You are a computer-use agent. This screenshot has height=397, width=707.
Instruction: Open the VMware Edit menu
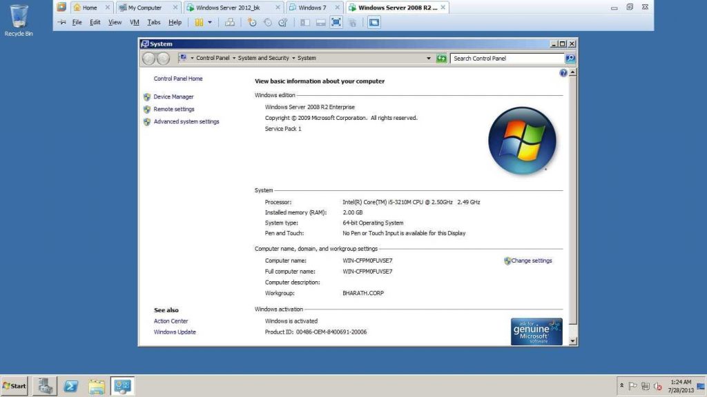point(95,22)
